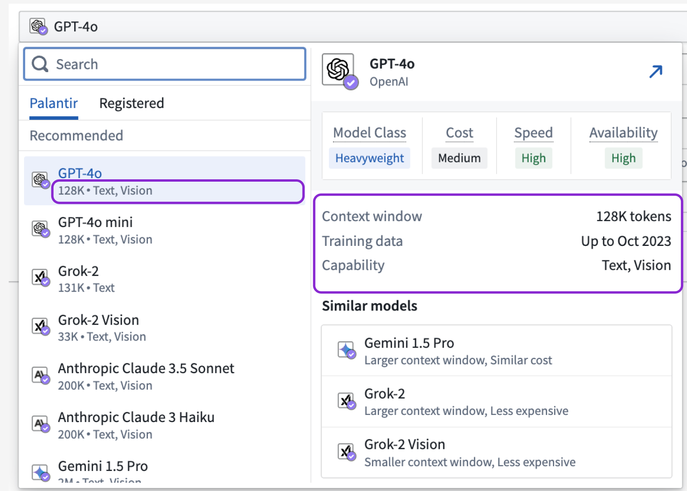Open similar model Gemini 1.5 Pro card
Viewport: 687px width, 491px height.
[x=497, y=351]
